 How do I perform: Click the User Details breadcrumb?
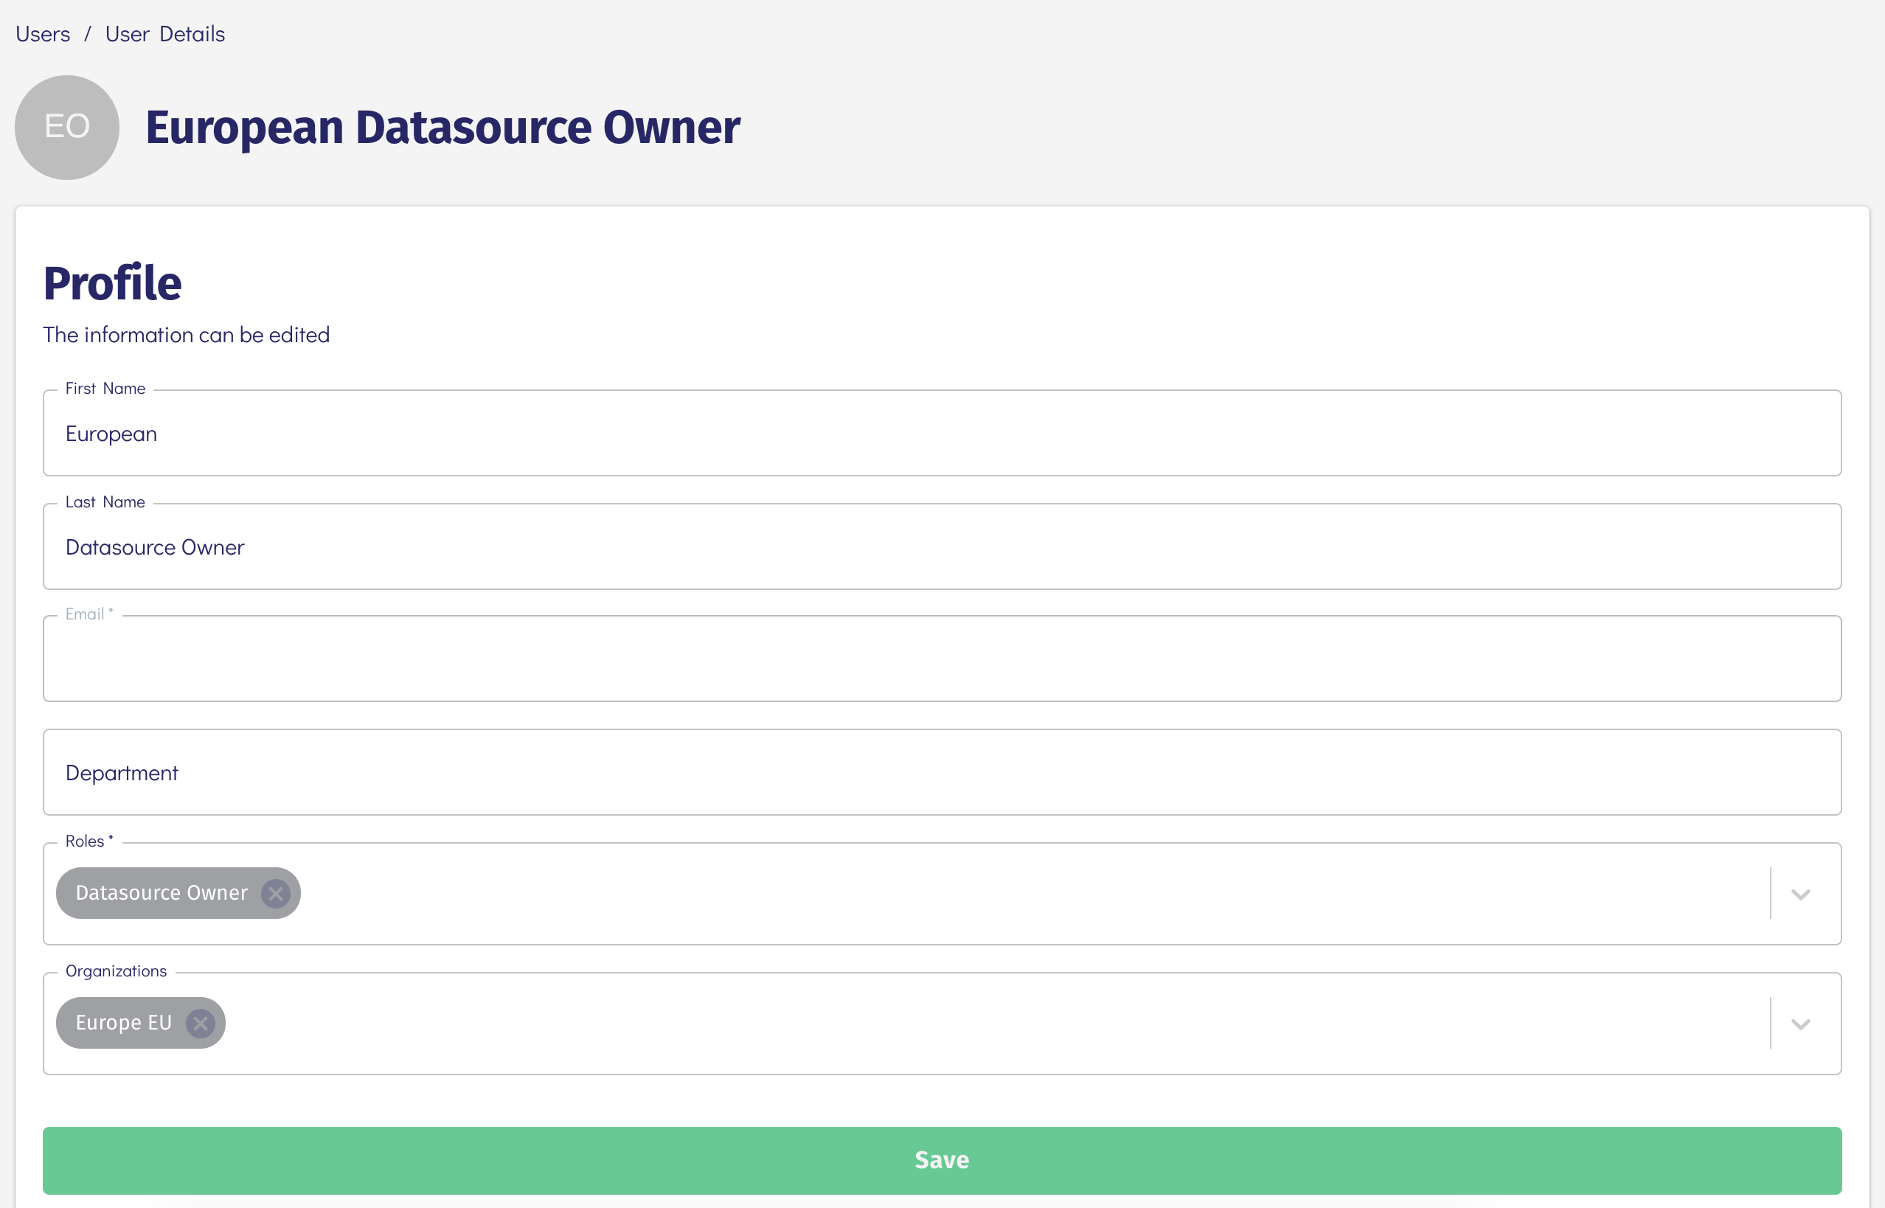click(x=164, y=35)
